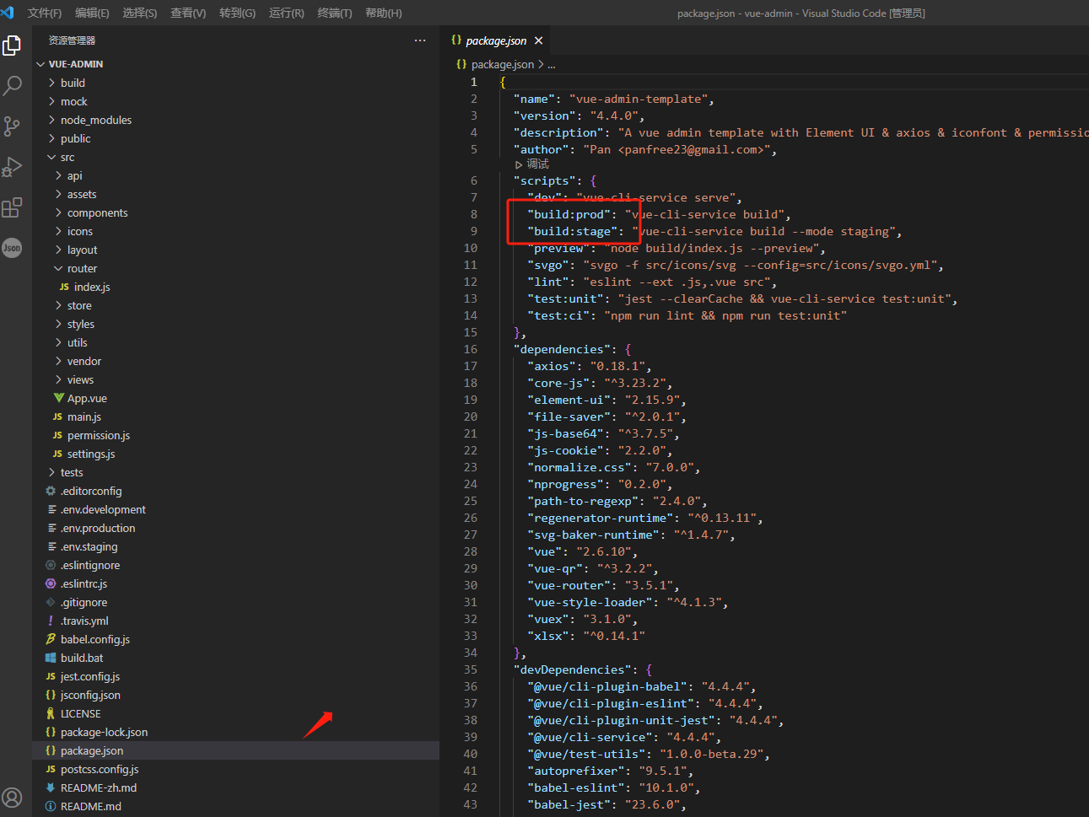Viewport: 1089px width, 817px height.
Task: Open index.js under router
Action: 236,287
